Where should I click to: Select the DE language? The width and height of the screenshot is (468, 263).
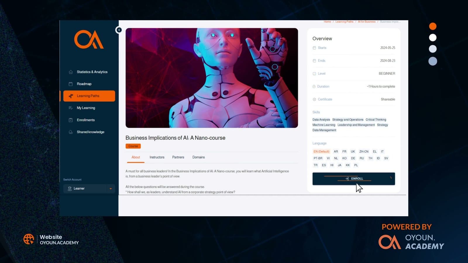(353, 158)
